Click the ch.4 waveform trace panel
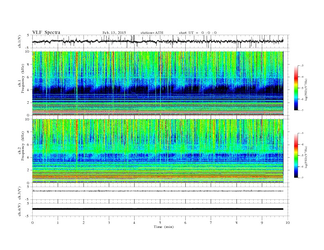 pyautogui.click(x=161, y=210)
